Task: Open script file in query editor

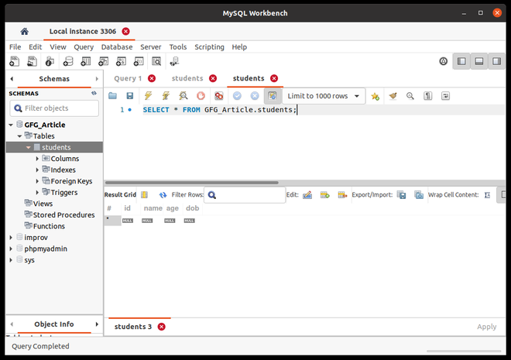Action: [112, 96]
